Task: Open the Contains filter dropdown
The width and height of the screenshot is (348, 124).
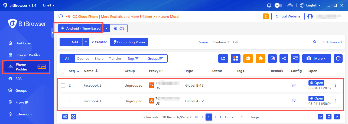Action: (221, 42)
